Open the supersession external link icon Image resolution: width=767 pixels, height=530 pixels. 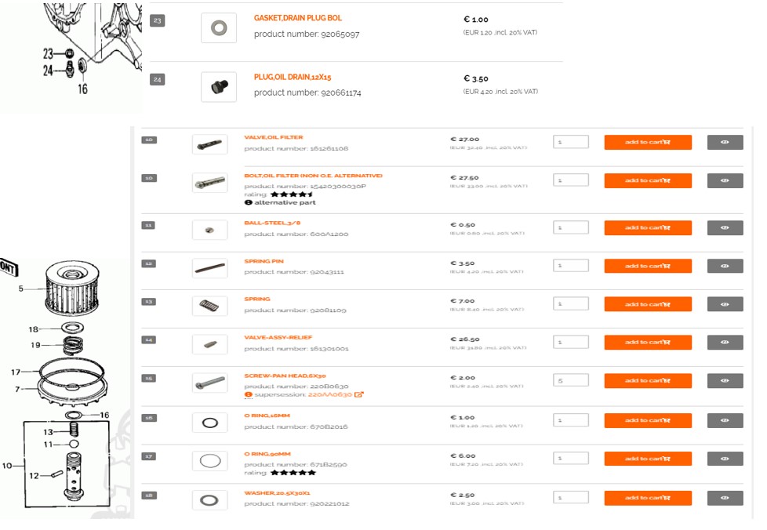(x=359, y=394)
